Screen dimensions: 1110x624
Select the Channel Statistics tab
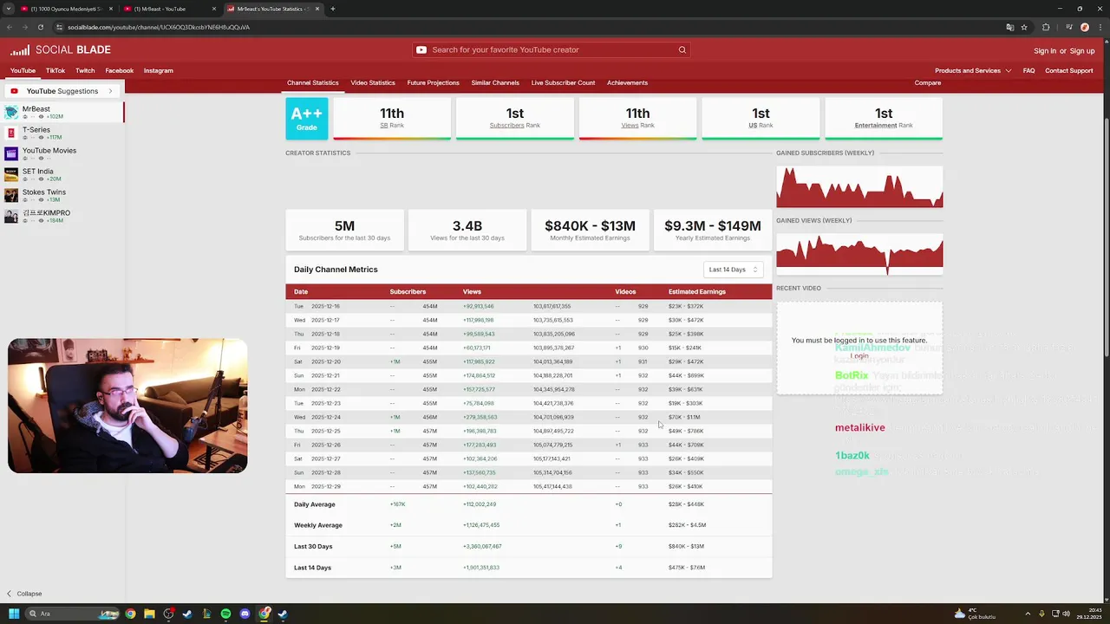coord(313,82)
